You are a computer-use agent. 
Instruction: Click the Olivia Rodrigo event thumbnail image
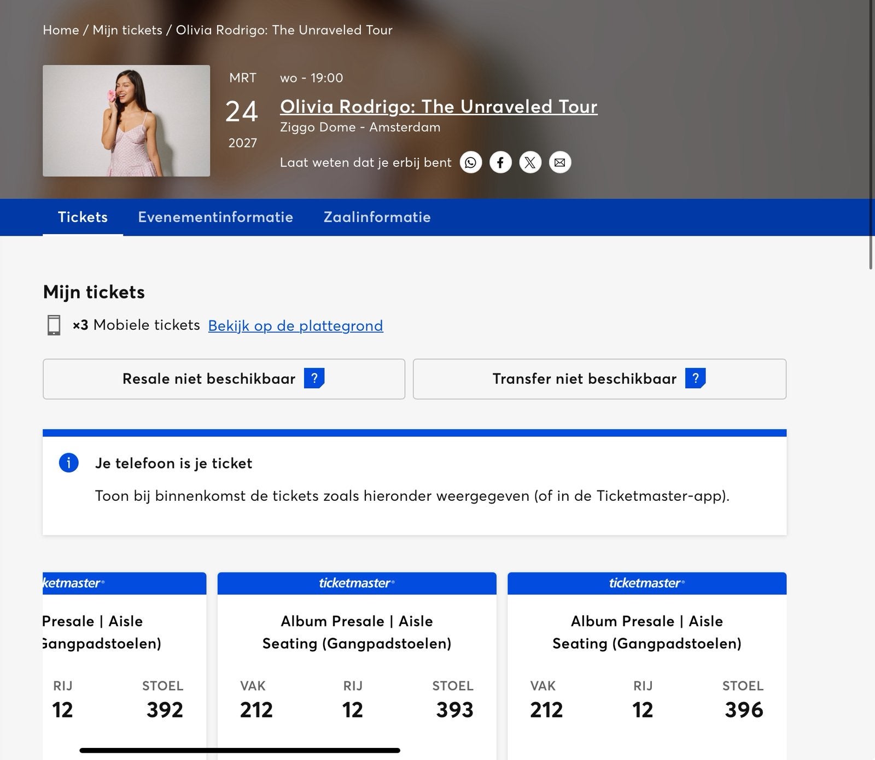click(x=126, y=121)
